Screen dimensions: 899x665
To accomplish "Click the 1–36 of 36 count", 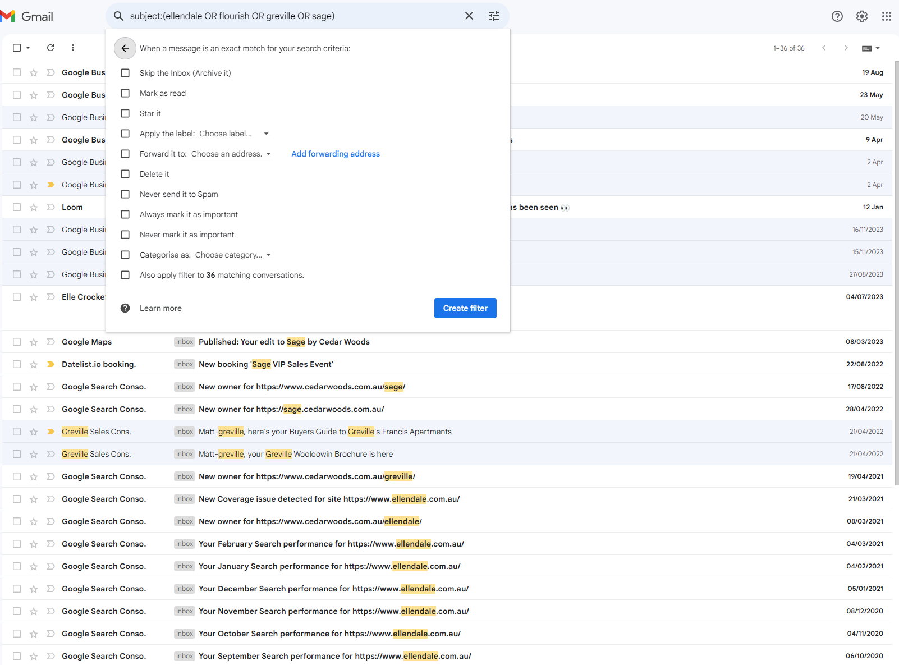I will [x=788, y=48].
